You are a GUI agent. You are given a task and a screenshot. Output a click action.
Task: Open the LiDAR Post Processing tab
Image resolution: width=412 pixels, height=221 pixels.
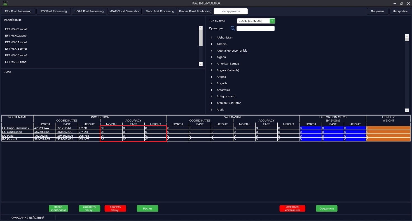[x=89, y=11]
